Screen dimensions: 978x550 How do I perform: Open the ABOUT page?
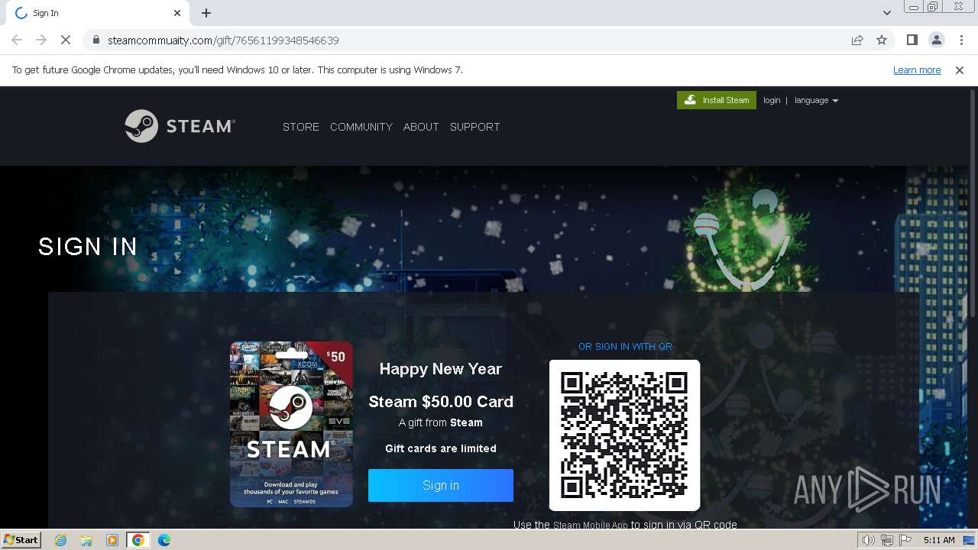421,127
